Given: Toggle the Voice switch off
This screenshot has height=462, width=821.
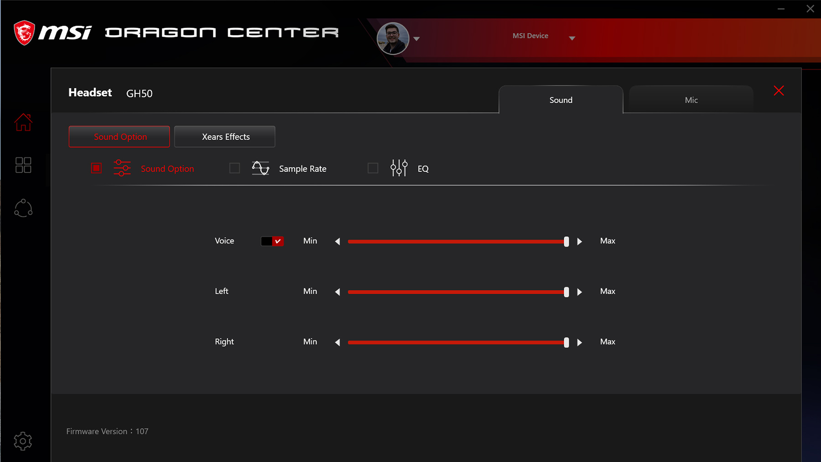Looking at the screenshot, I should click(x=272, y=241).
